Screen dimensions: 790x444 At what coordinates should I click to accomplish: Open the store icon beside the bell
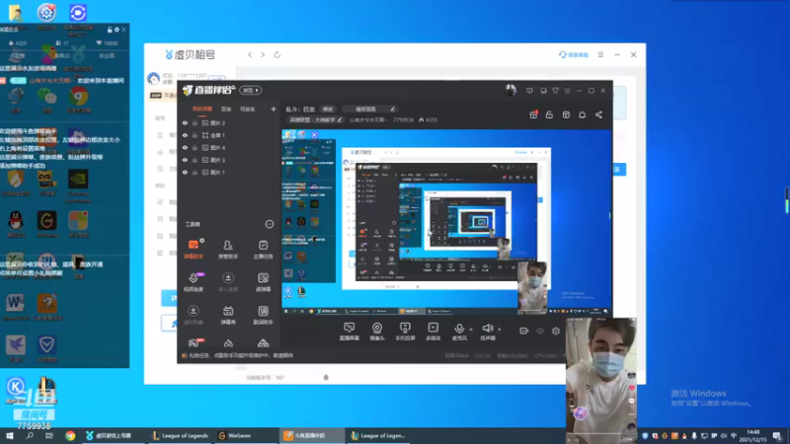(566, 114)
